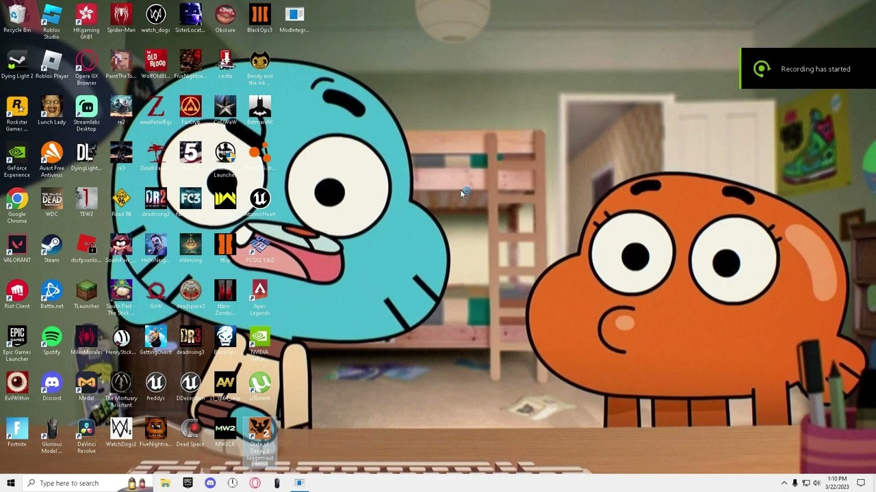
Task: Open the Action Center notifications icon
Action: [x=861, y=483]
